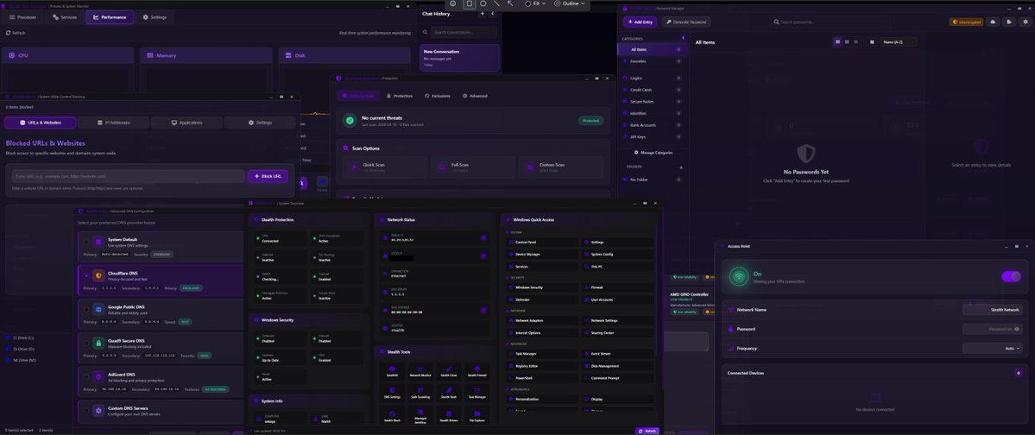Click the Block URL button
The height and width of the screenshot is (435, 1035).
pyautogui.click(x=268, y=176)
